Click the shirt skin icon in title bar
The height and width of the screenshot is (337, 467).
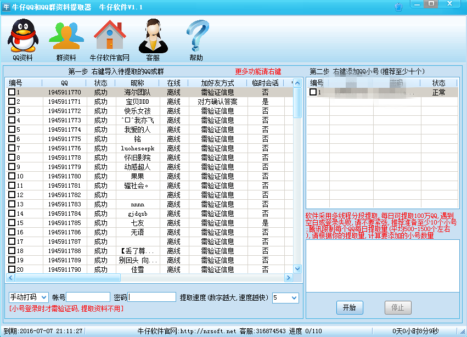coord(398,7)
